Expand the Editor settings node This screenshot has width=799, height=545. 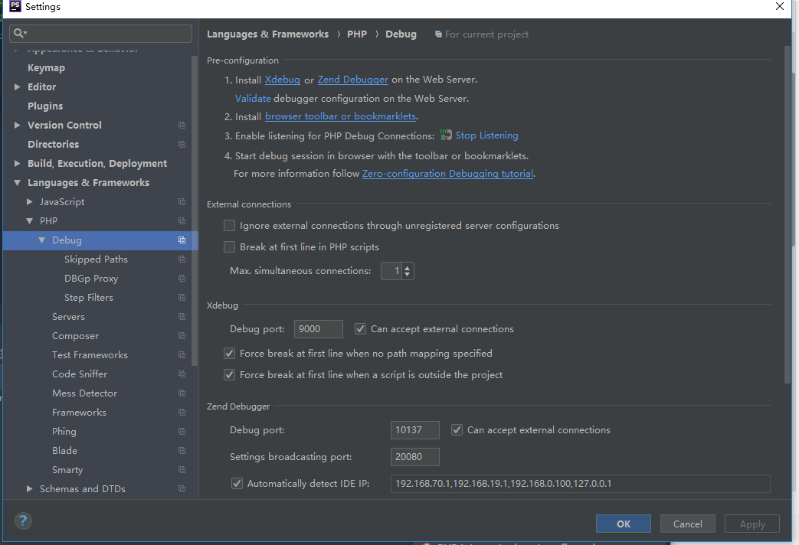(x=18, y=87)
